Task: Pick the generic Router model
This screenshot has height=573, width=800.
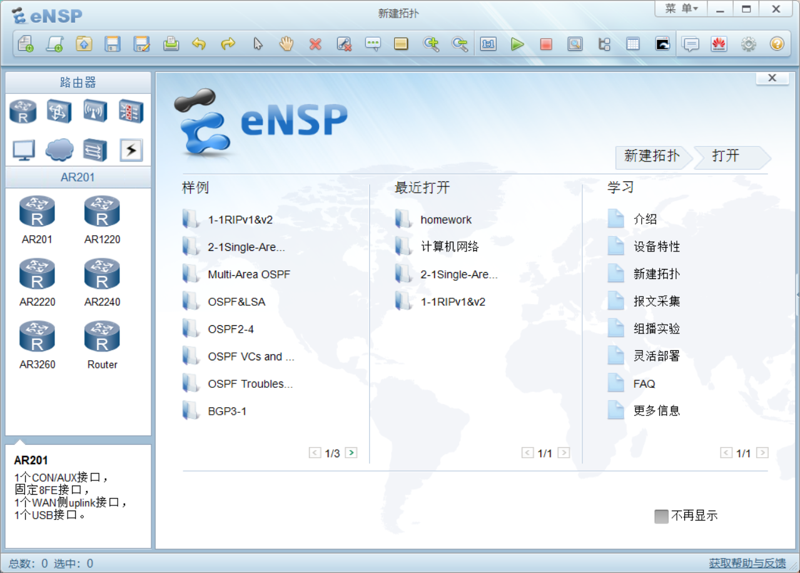Action: tap(102, 345)
